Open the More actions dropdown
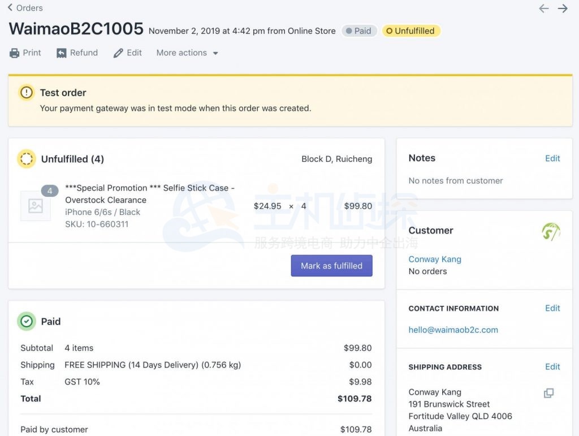The image size is (579, 436). pyautogui.click(x=187, y=53)
